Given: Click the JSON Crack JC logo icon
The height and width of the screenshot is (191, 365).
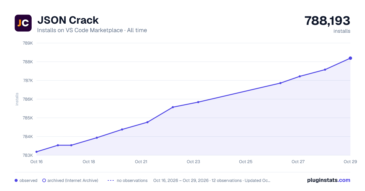Looking at the screenshot, I should point(23,23).
